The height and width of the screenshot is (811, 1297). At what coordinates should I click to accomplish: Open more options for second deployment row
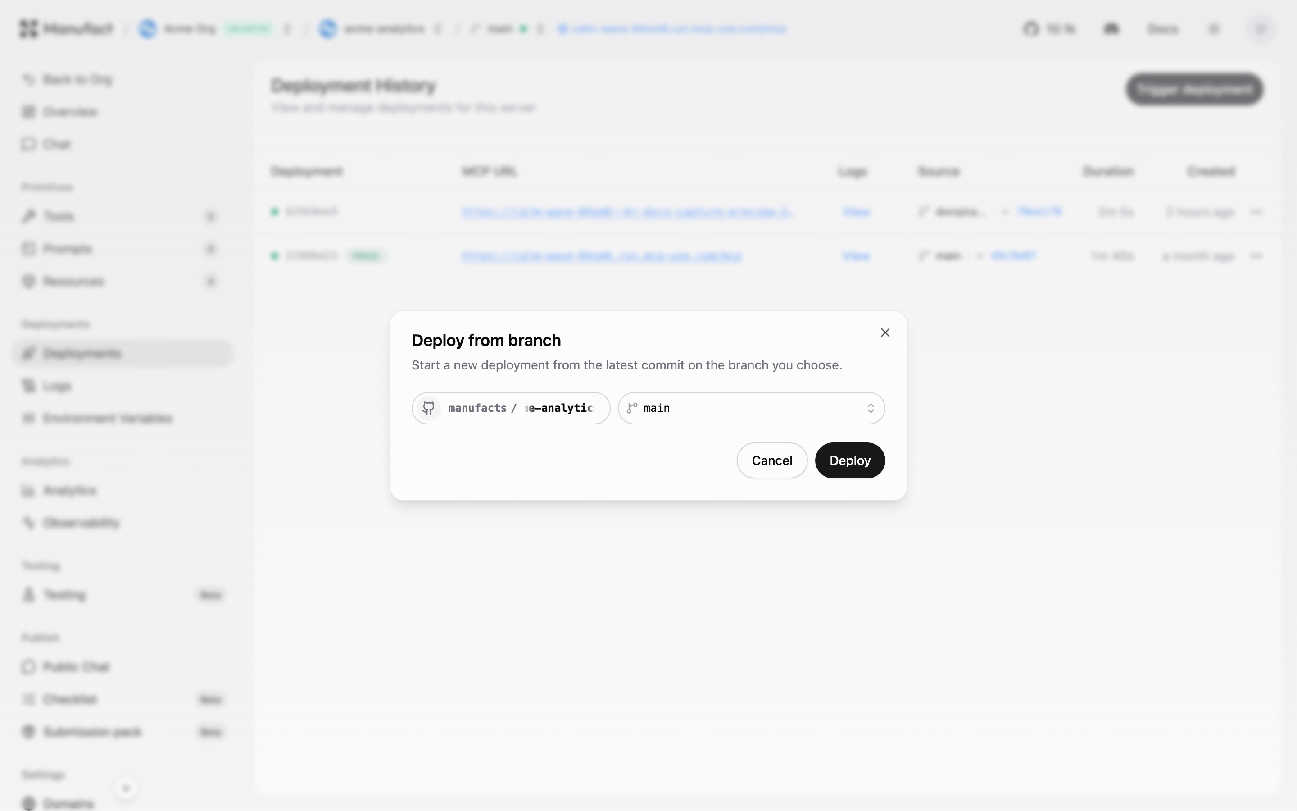[1256, 256]
